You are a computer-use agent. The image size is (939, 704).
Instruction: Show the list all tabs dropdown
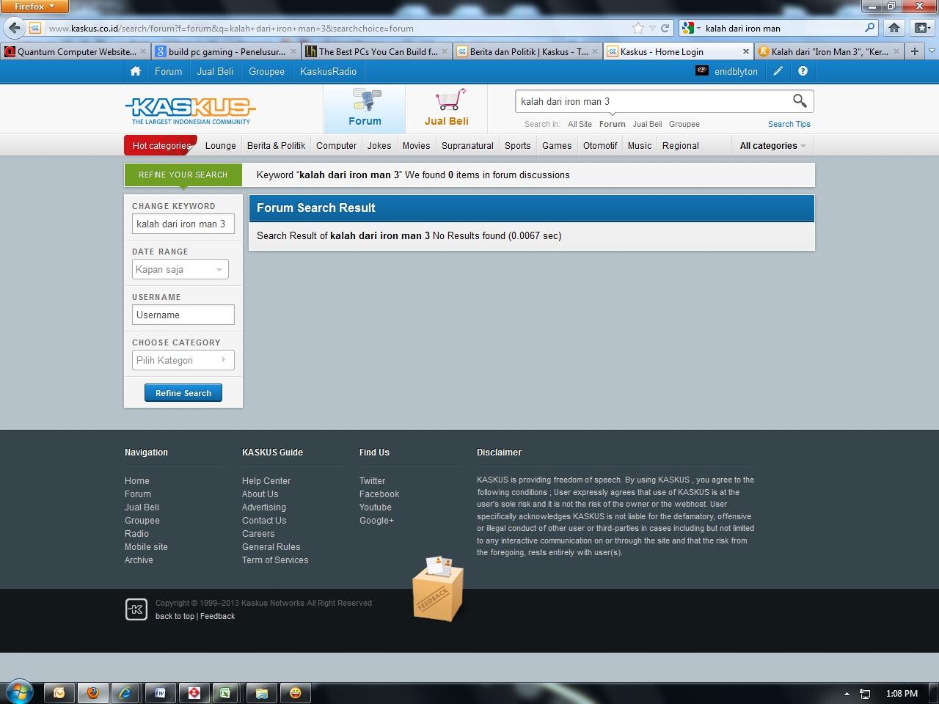[932, 51]
